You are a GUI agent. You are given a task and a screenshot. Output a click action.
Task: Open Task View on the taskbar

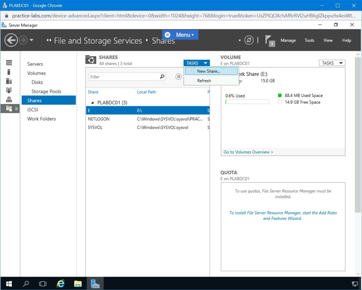(x=43, y=284)
